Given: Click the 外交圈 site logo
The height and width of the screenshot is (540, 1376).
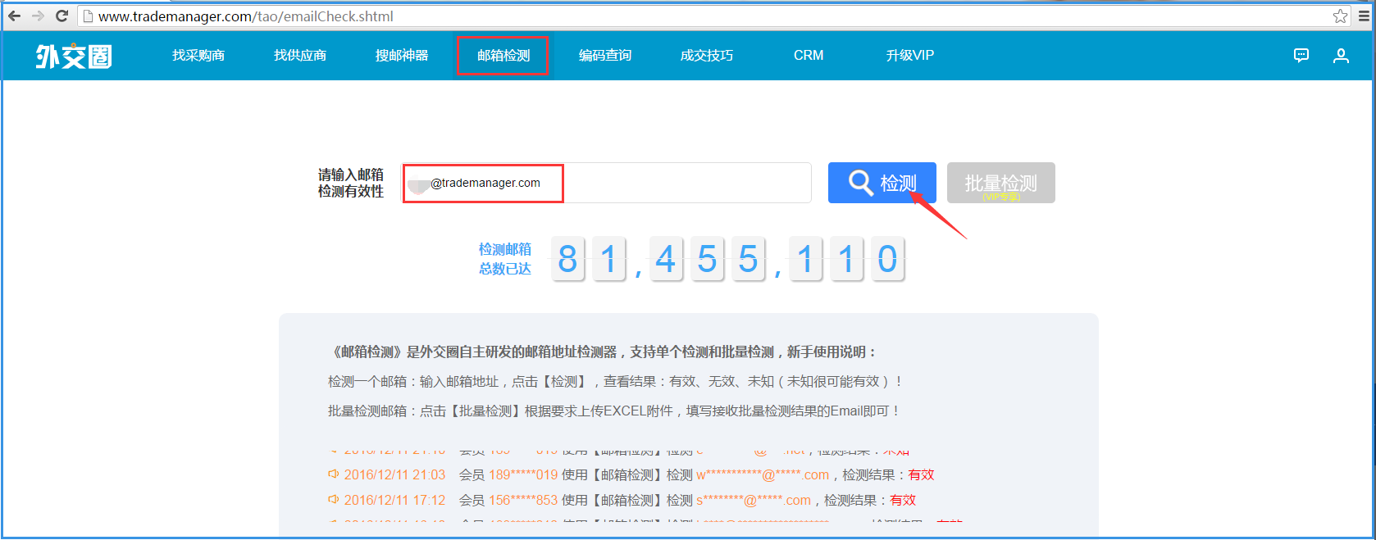Looking at the screenshot, I should click(73, 56).
